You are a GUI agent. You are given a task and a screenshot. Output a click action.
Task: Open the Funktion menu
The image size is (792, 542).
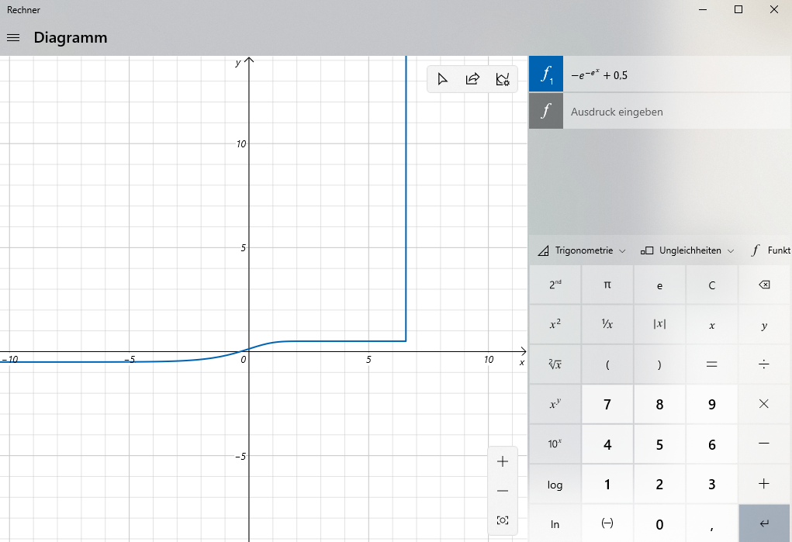[x=770, y=250]
